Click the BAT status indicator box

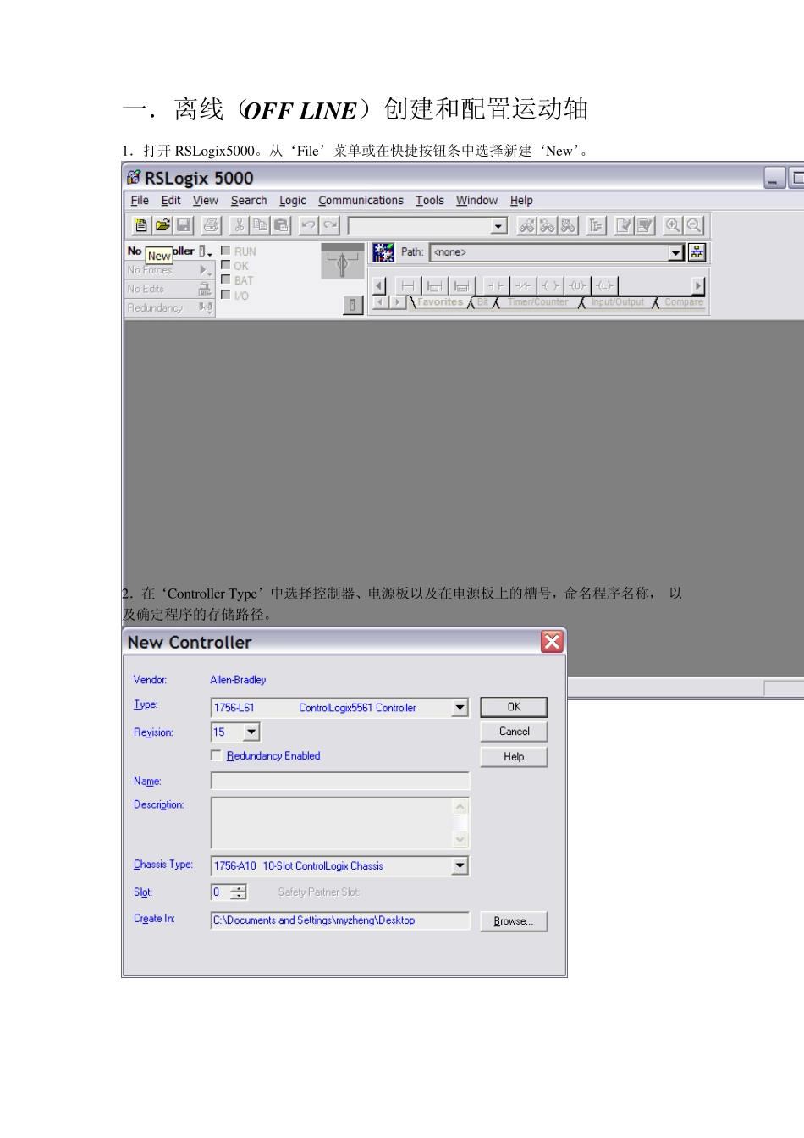pyautogui.click(x=226, y=279)
